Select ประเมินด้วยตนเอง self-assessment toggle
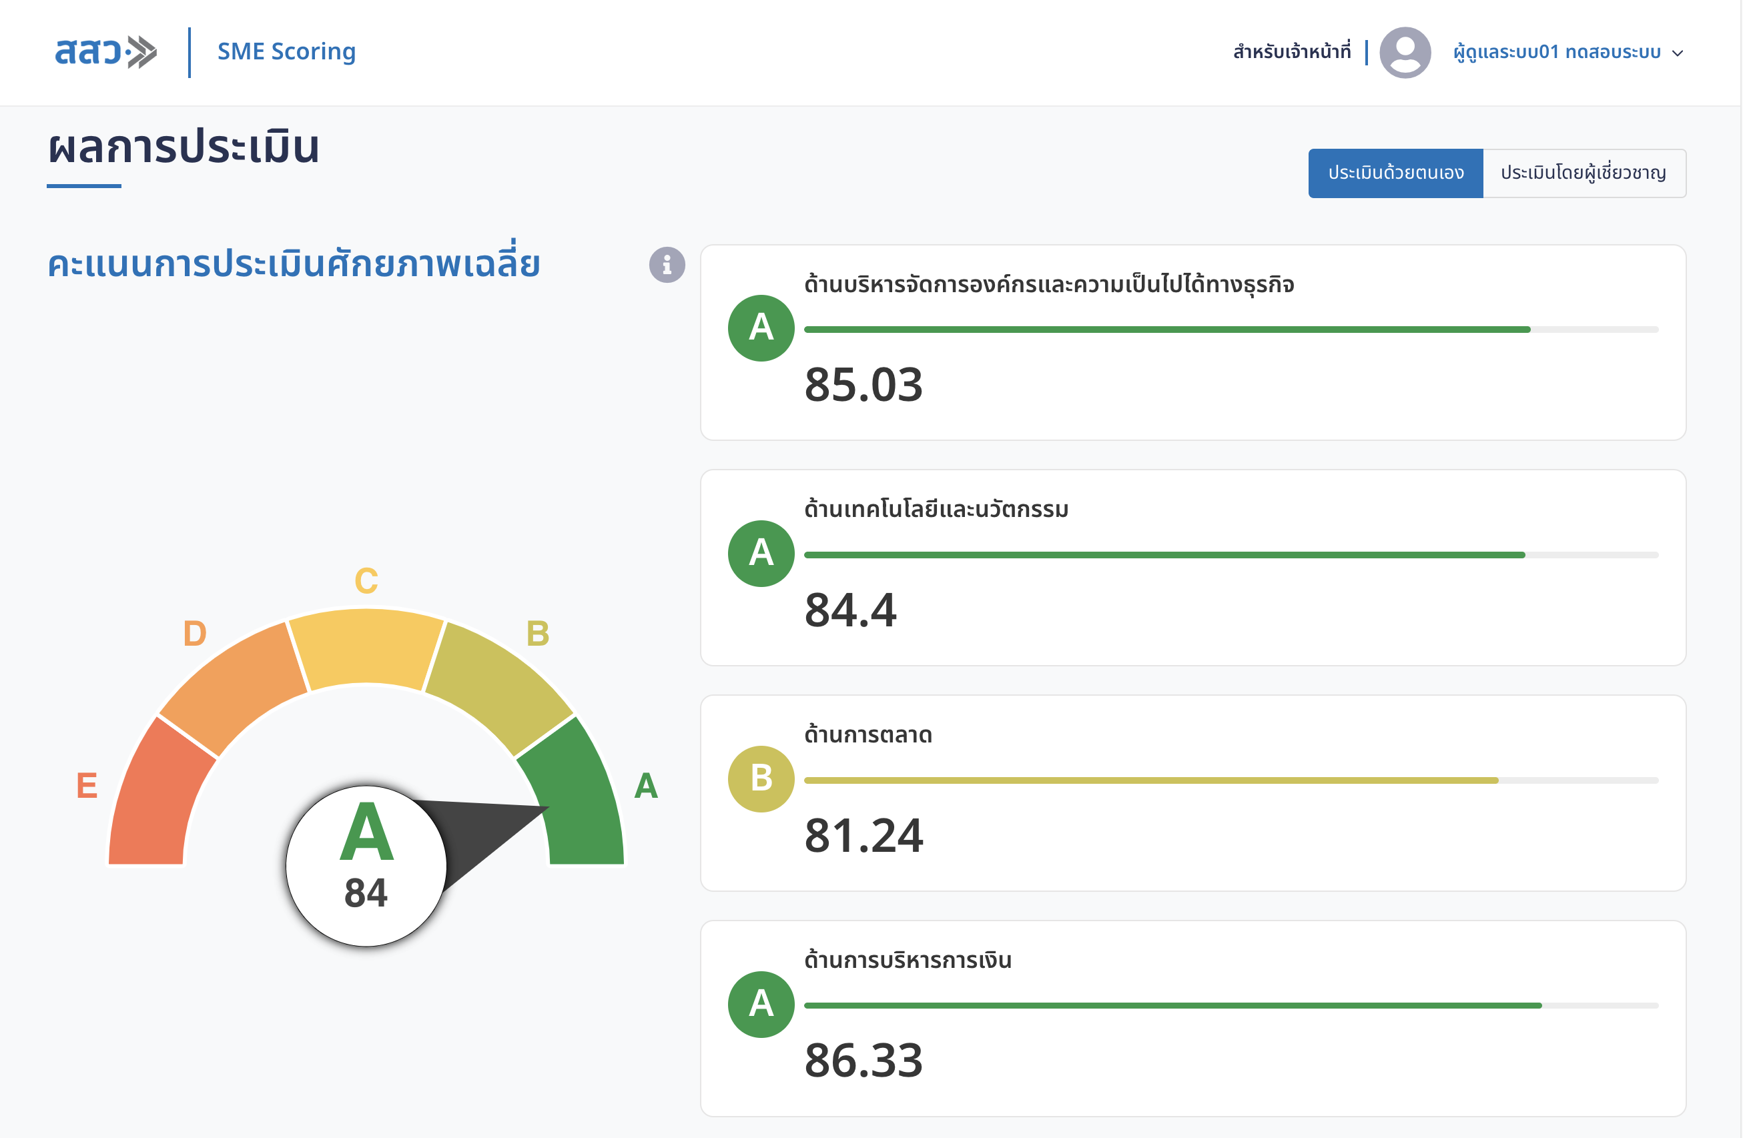This screenshot has height=1138, width=1743. (x=1395, y=173)
